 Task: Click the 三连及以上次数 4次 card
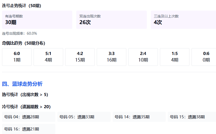pos(183,20)
